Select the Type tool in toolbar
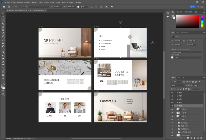Image resolution: width=206 pixels, height=140 pixels. (x=3, y=65)
